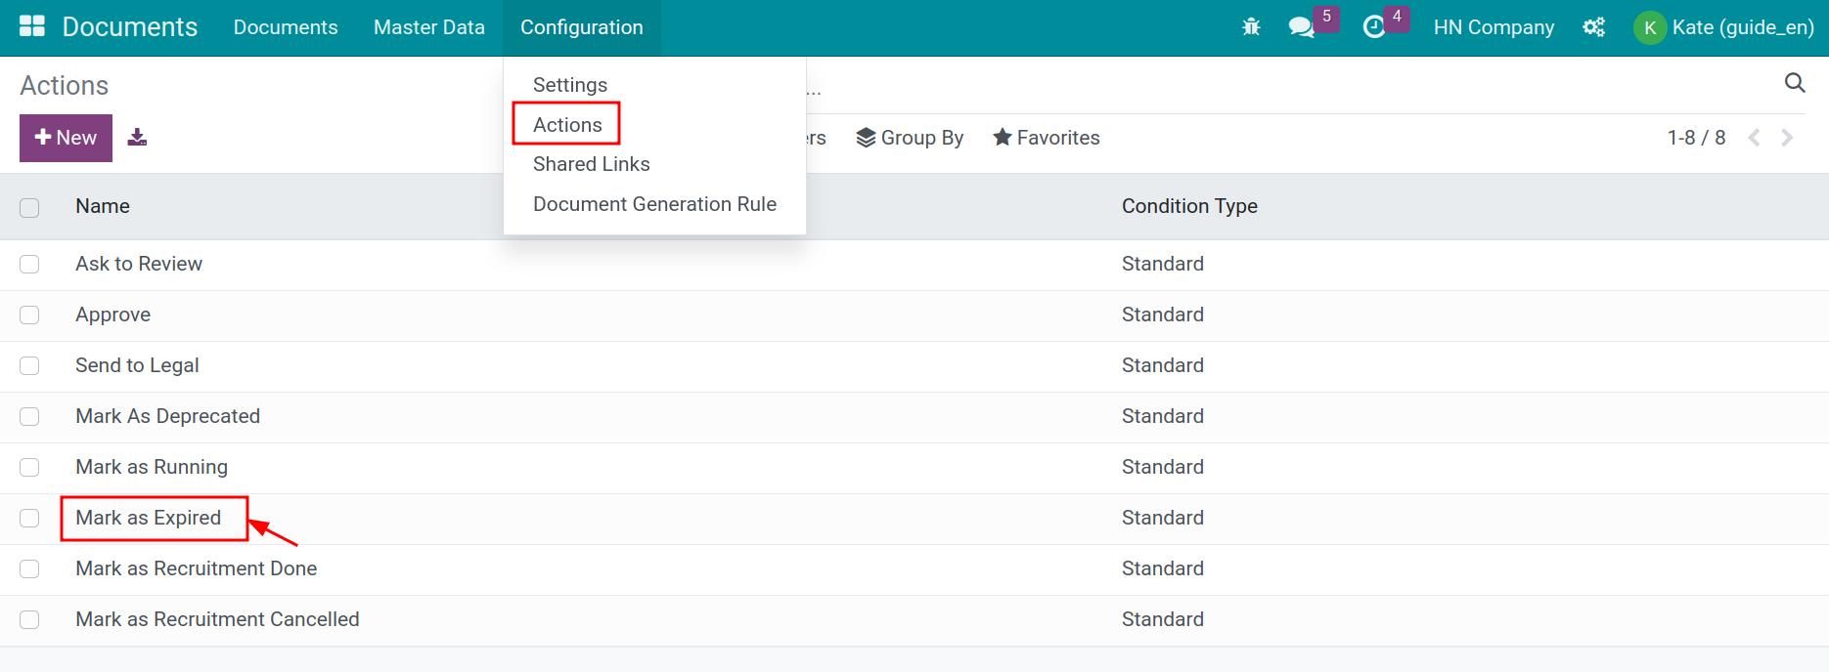Open the developer tools gears icon

[1594, 27]
